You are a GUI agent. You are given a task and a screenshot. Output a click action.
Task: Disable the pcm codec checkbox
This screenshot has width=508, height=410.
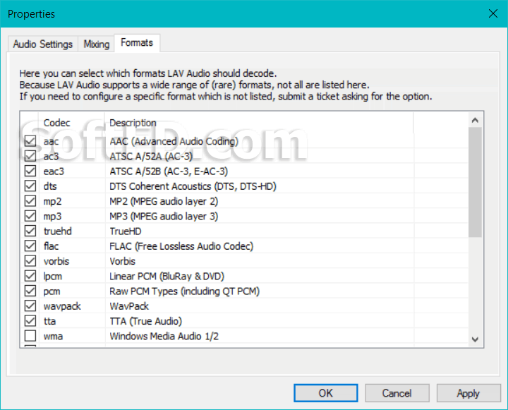tap(30, 291)
